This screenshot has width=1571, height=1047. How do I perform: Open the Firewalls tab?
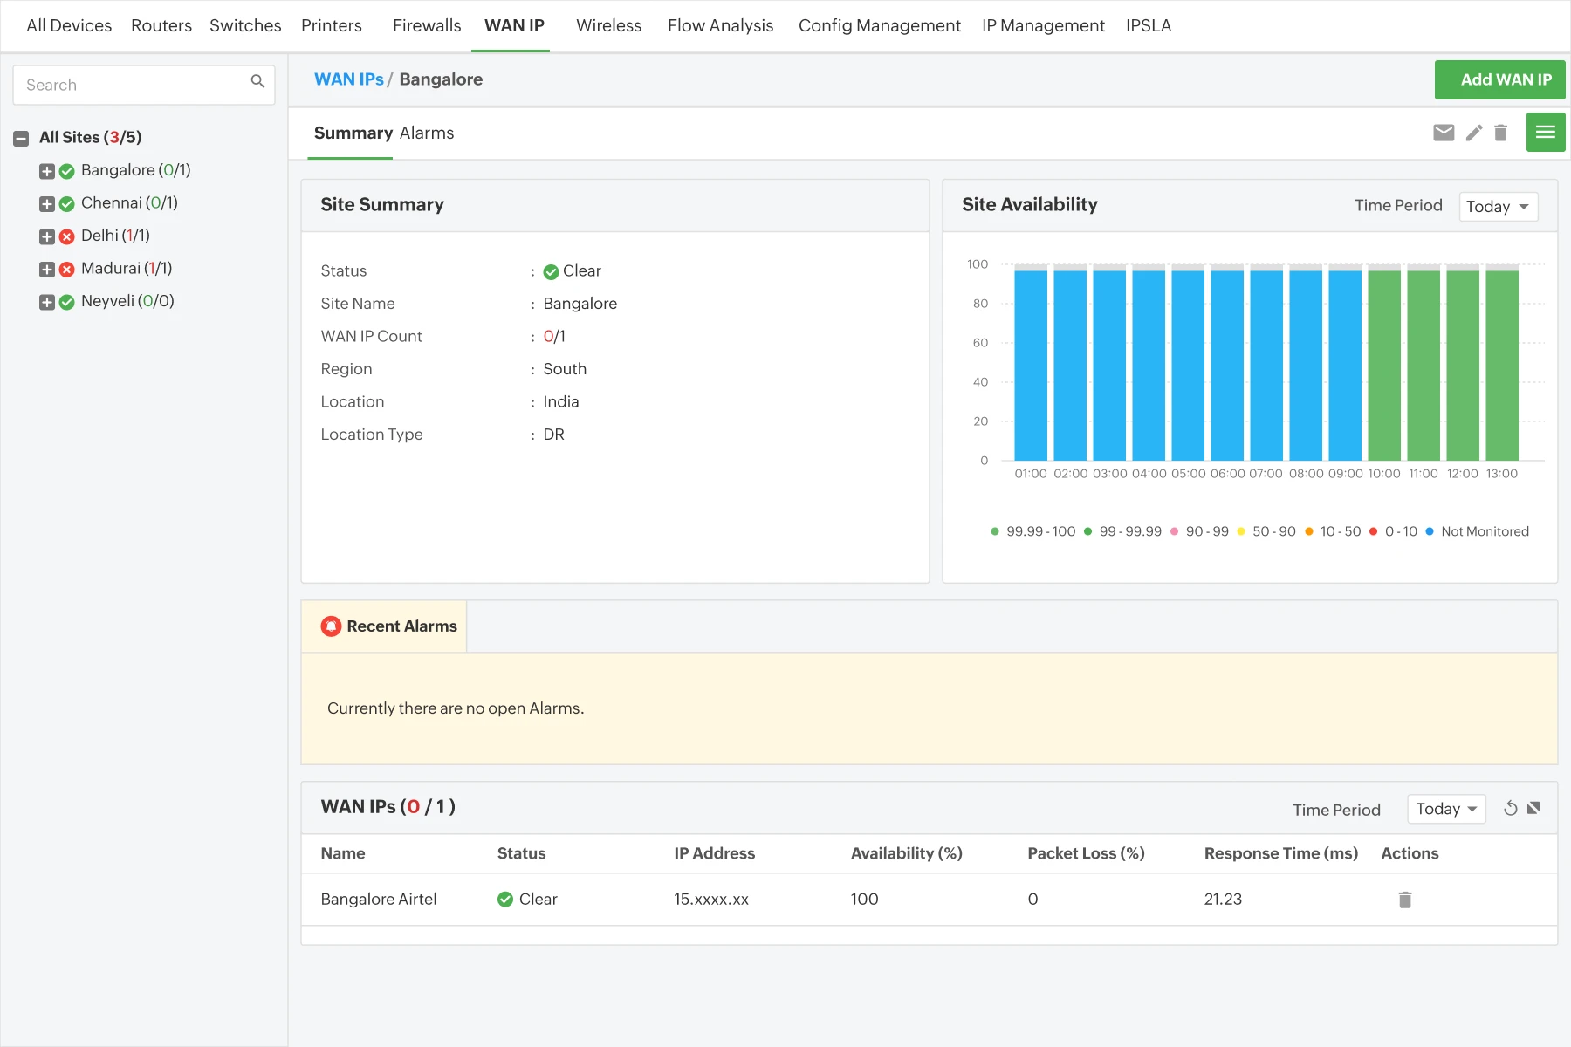(x=427, y=25)
